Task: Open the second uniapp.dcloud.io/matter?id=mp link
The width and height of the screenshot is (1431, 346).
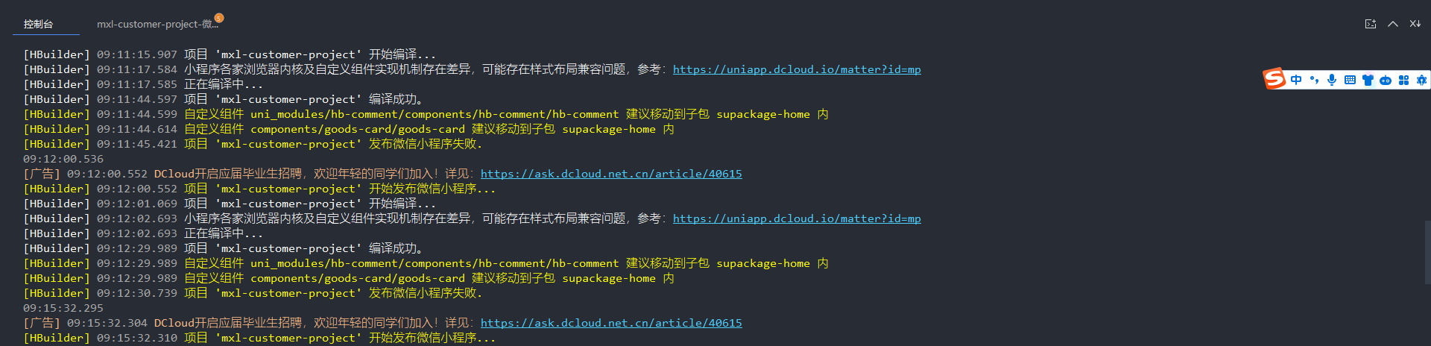Action: (797, 218)
